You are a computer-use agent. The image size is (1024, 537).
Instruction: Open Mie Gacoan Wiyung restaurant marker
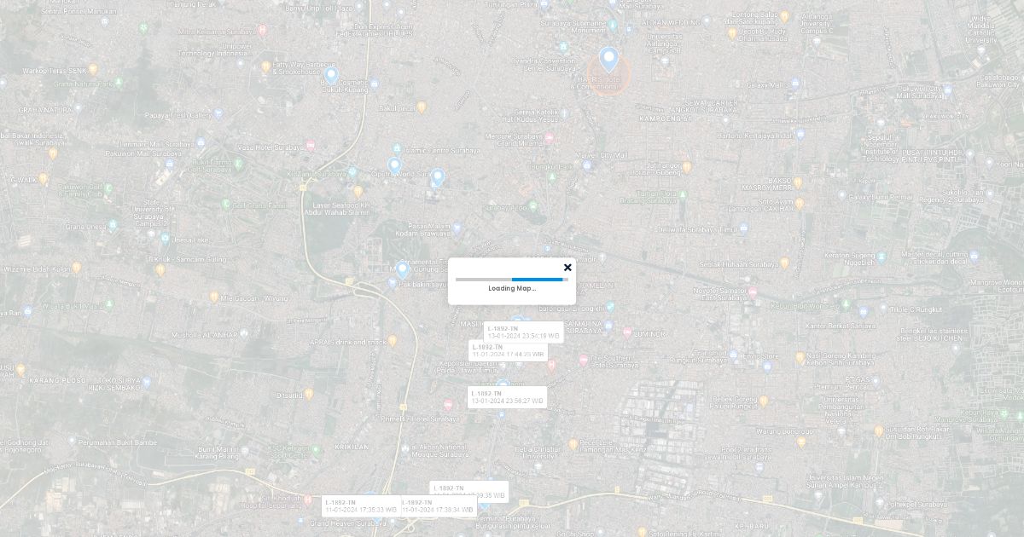(214, 297)
